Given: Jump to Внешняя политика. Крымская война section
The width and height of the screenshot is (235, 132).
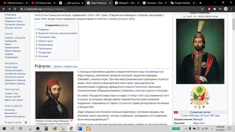Looking at the screenshot, I should [58, 33].
